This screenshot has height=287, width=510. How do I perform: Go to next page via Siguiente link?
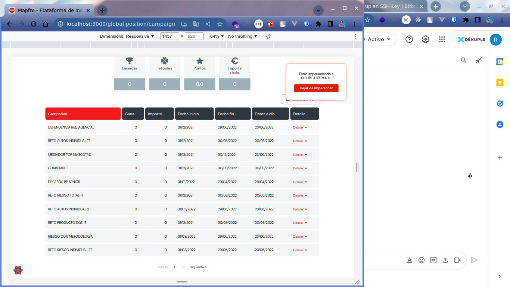pyautogui.click(x=198, y=267)
